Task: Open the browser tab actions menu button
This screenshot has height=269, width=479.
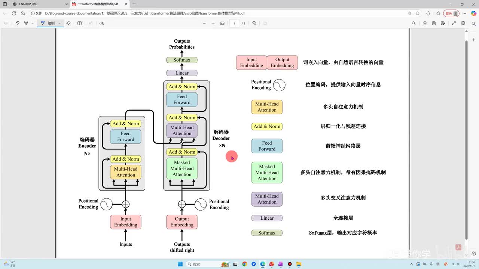Action: [x=5, y=4]
